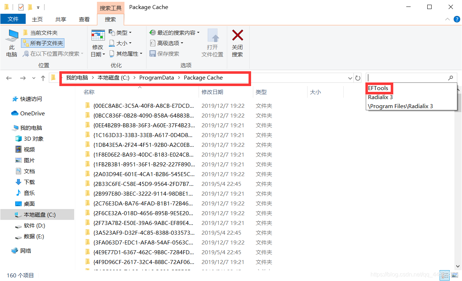Click the Back navigation arrow
The width and height of the screenshot is (462, 281).
9,78
